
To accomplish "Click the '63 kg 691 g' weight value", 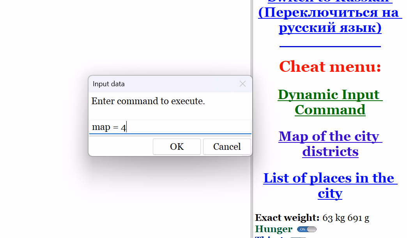I will [346, 218].
